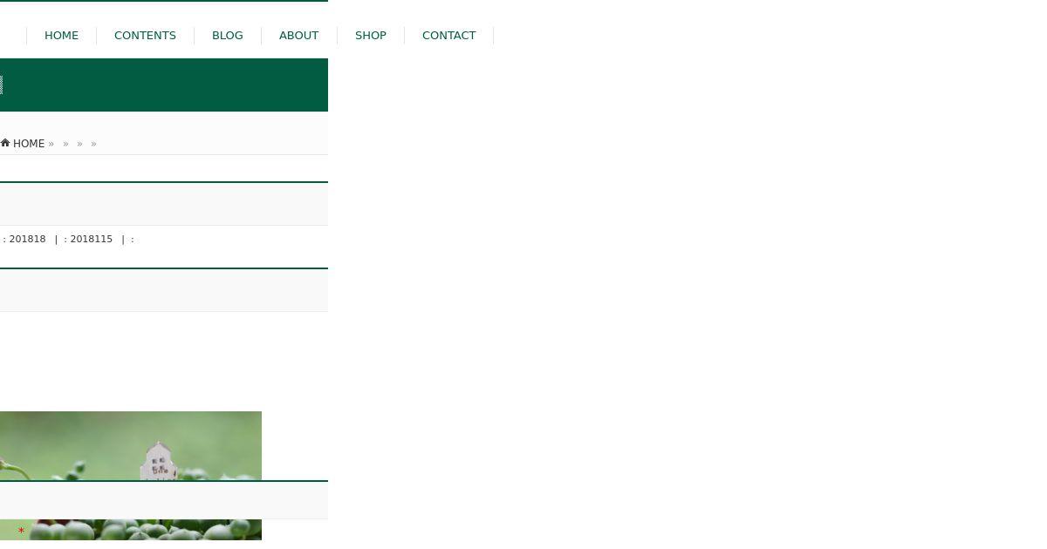This screenshot has height=549, width=1047.
Task: Open the succulent plant photo
Action: [x=131, y=476]
